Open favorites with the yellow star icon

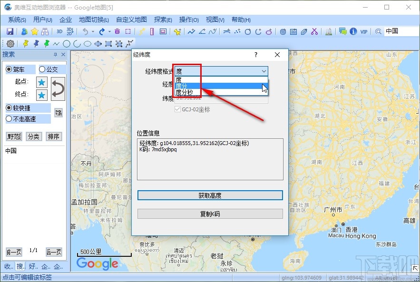[33, 31]
